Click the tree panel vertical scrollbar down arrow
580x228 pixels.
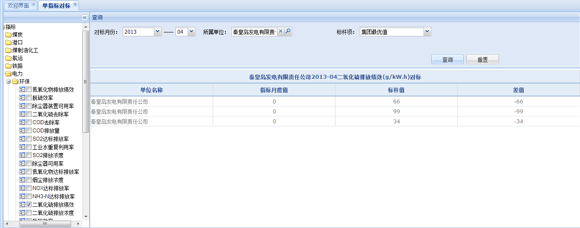click(x=85, y=216)
